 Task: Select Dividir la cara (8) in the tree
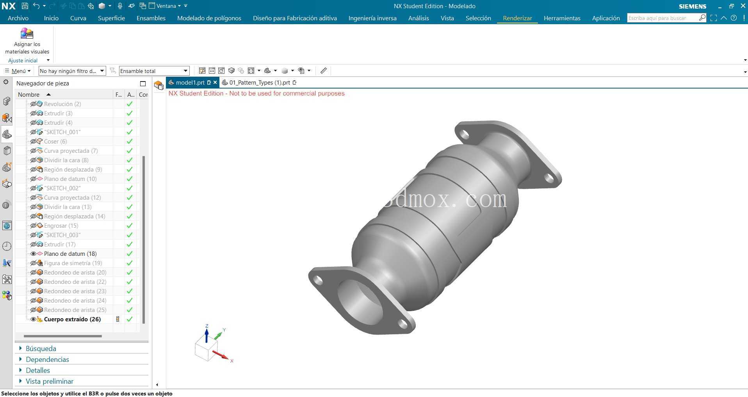[66, 160]
